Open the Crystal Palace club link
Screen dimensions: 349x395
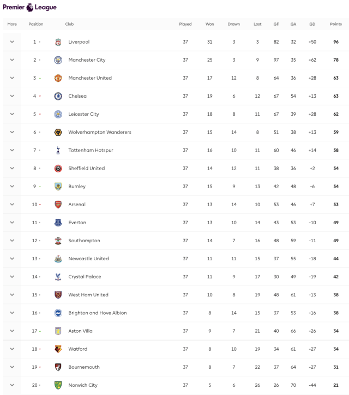[85, 277]
